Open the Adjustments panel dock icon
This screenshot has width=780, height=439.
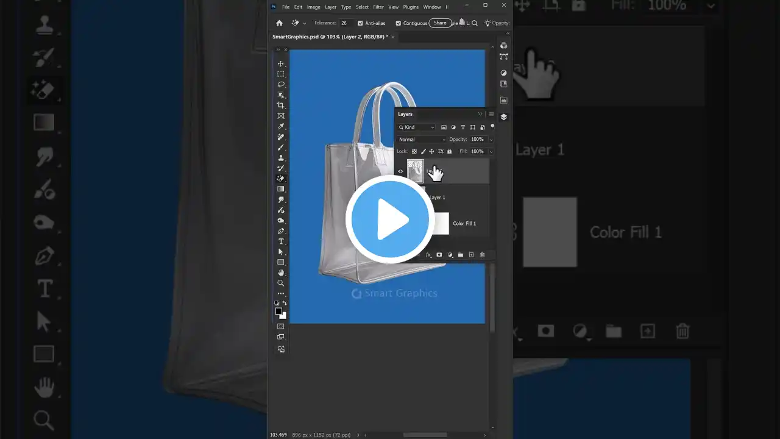coord(503,73)
